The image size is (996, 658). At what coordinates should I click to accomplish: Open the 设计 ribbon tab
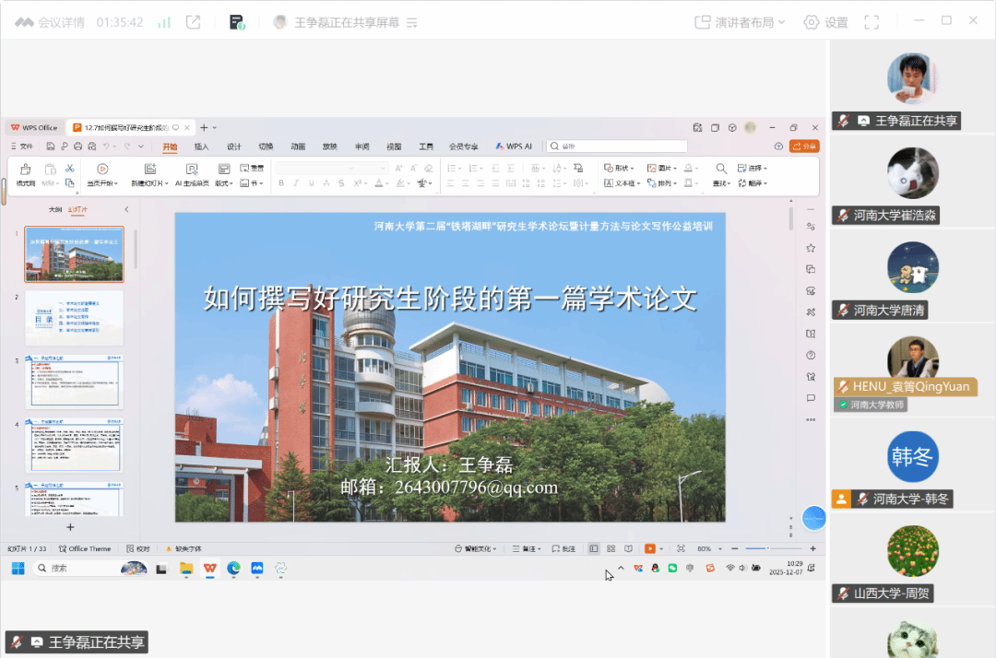click(233, 147)
